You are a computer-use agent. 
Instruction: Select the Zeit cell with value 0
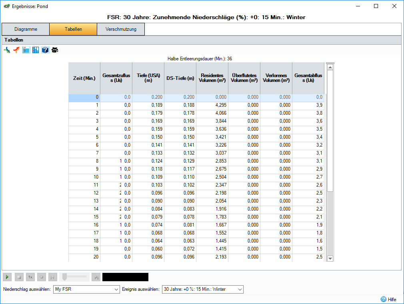click(x=84, y=97)
